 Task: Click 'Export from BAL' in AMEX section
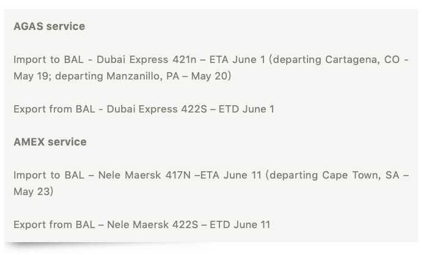[54, 225]
